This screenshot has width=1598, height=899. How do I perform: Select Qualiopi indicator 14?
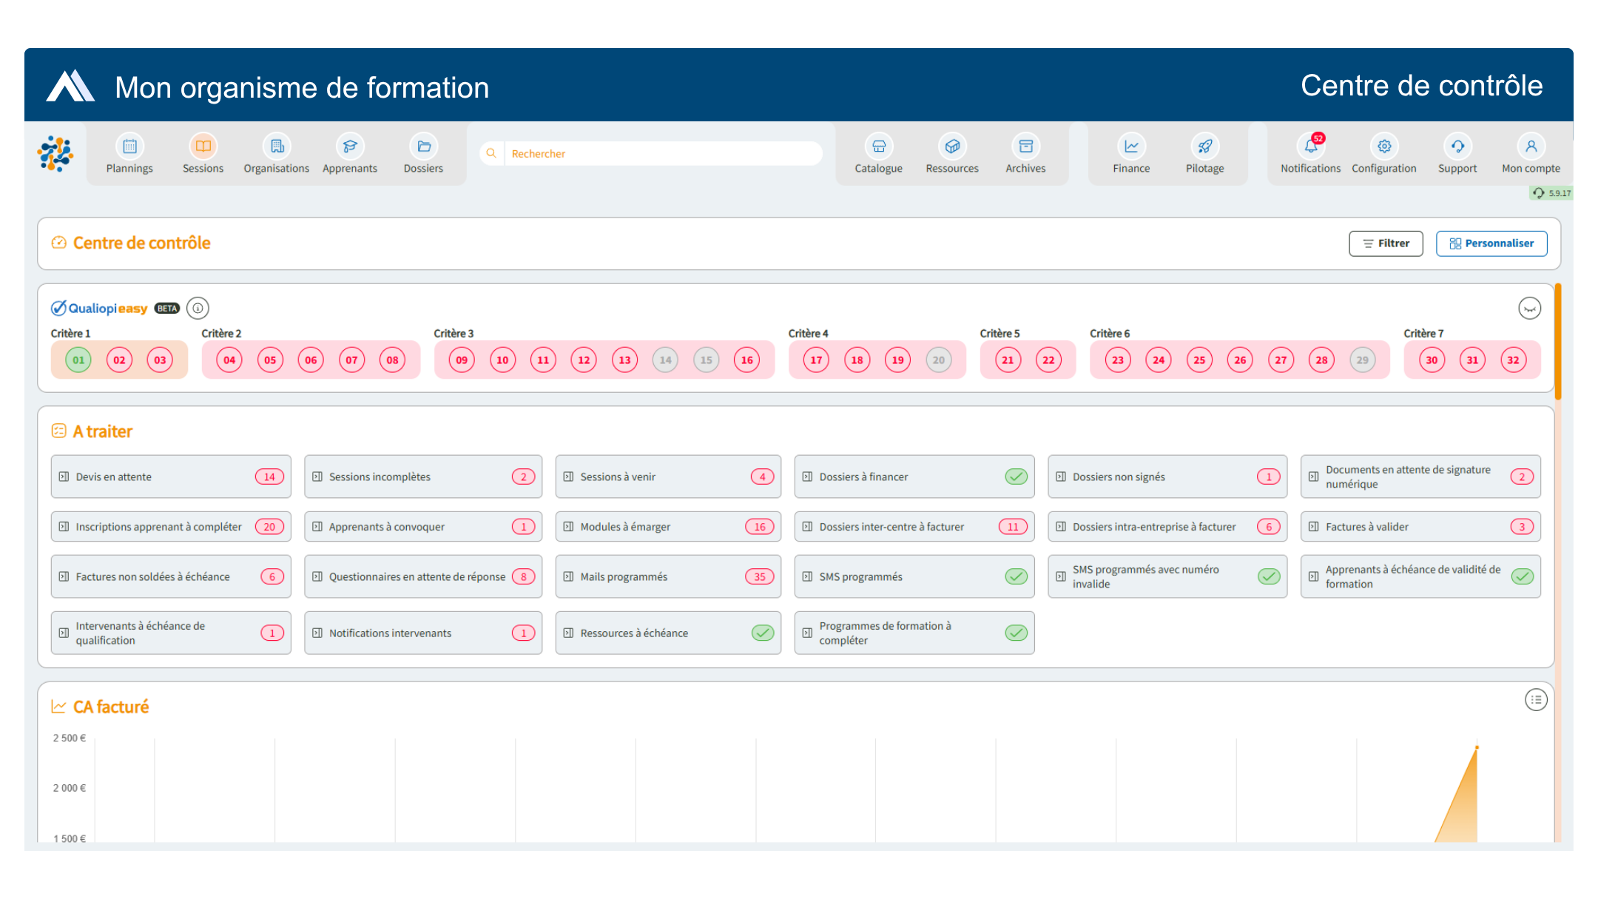(665, 360)
